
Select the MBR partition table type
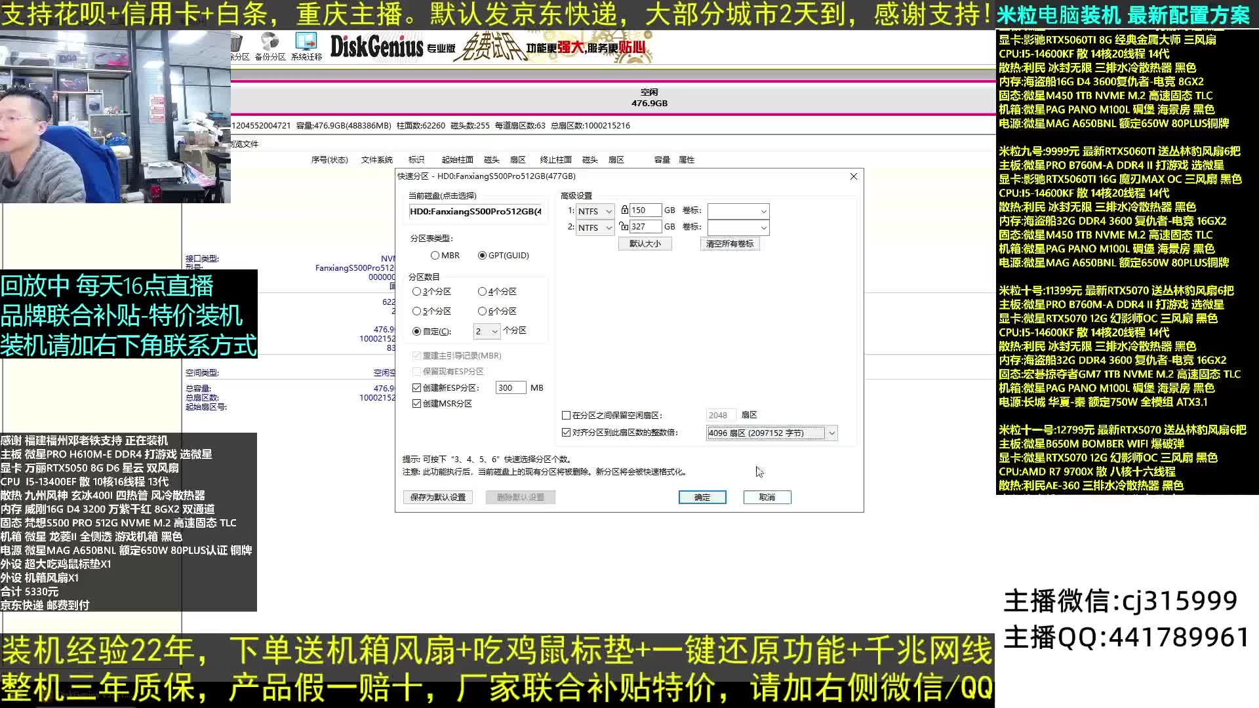(x=435, y=255)
